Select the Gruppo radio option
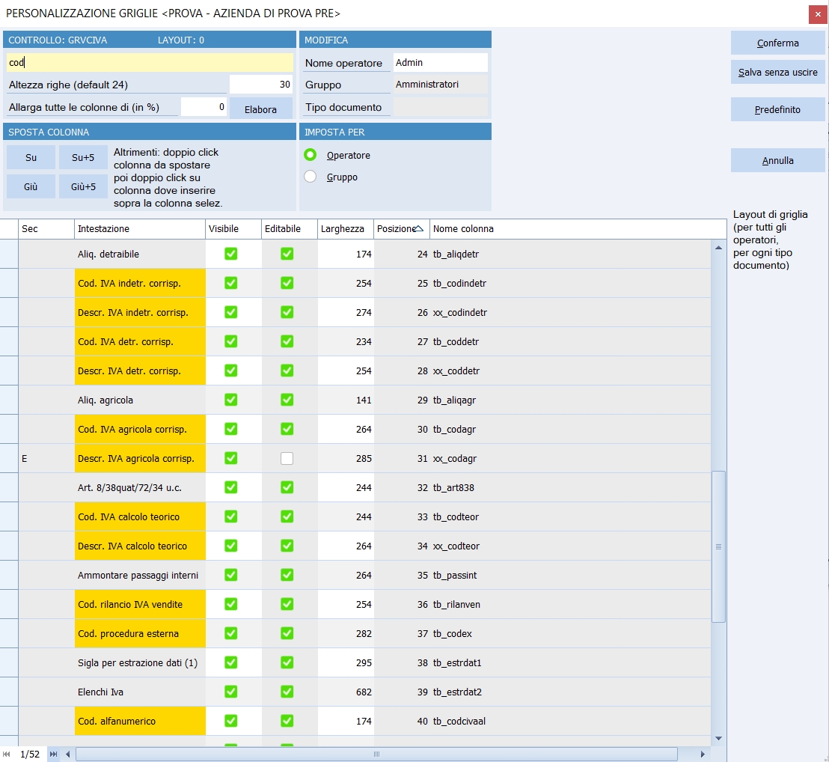The height and width of the screenshot is (762, 829). tap(310, 177)
